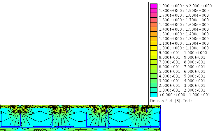This screenshot has height=131, width=212.
Task: Click the 1.200e+000 : 1.300e+000 legend swatch
Action: [154, 39]
